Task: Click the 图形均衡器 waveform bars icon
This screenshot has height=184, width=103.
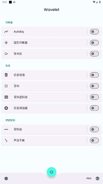Action: [6, 43]
